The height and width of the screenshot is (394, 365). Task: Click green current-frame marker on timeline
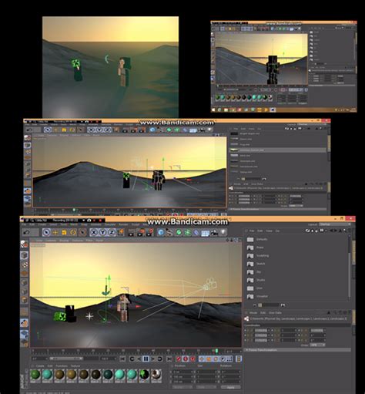216,351
